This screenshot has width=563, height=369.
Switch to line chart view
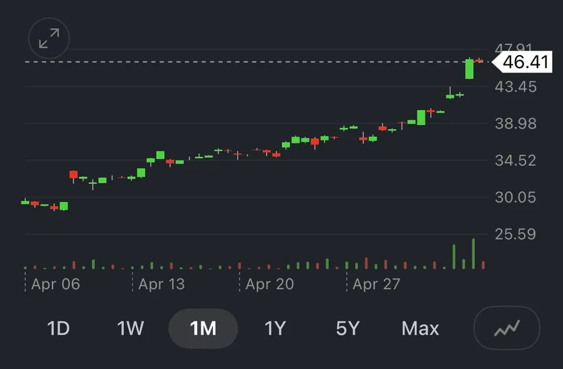507,328
